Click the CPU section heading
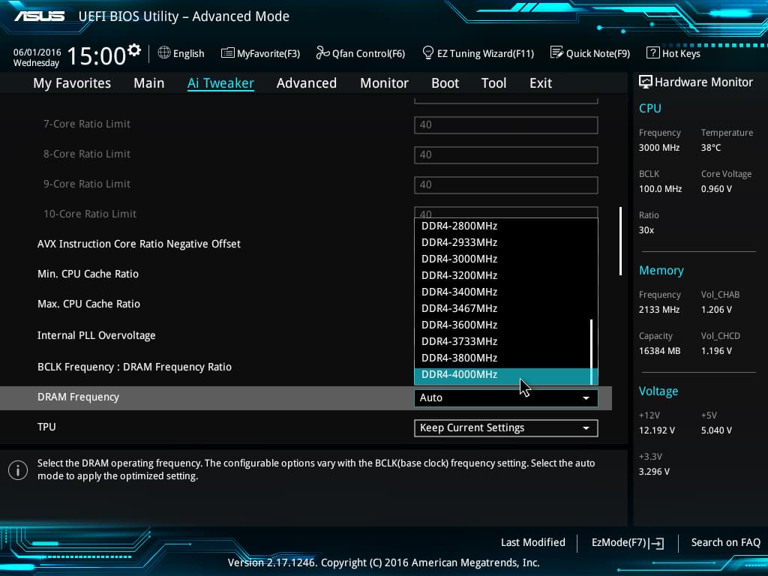768x576 pixels. click(x=650, y=108)
